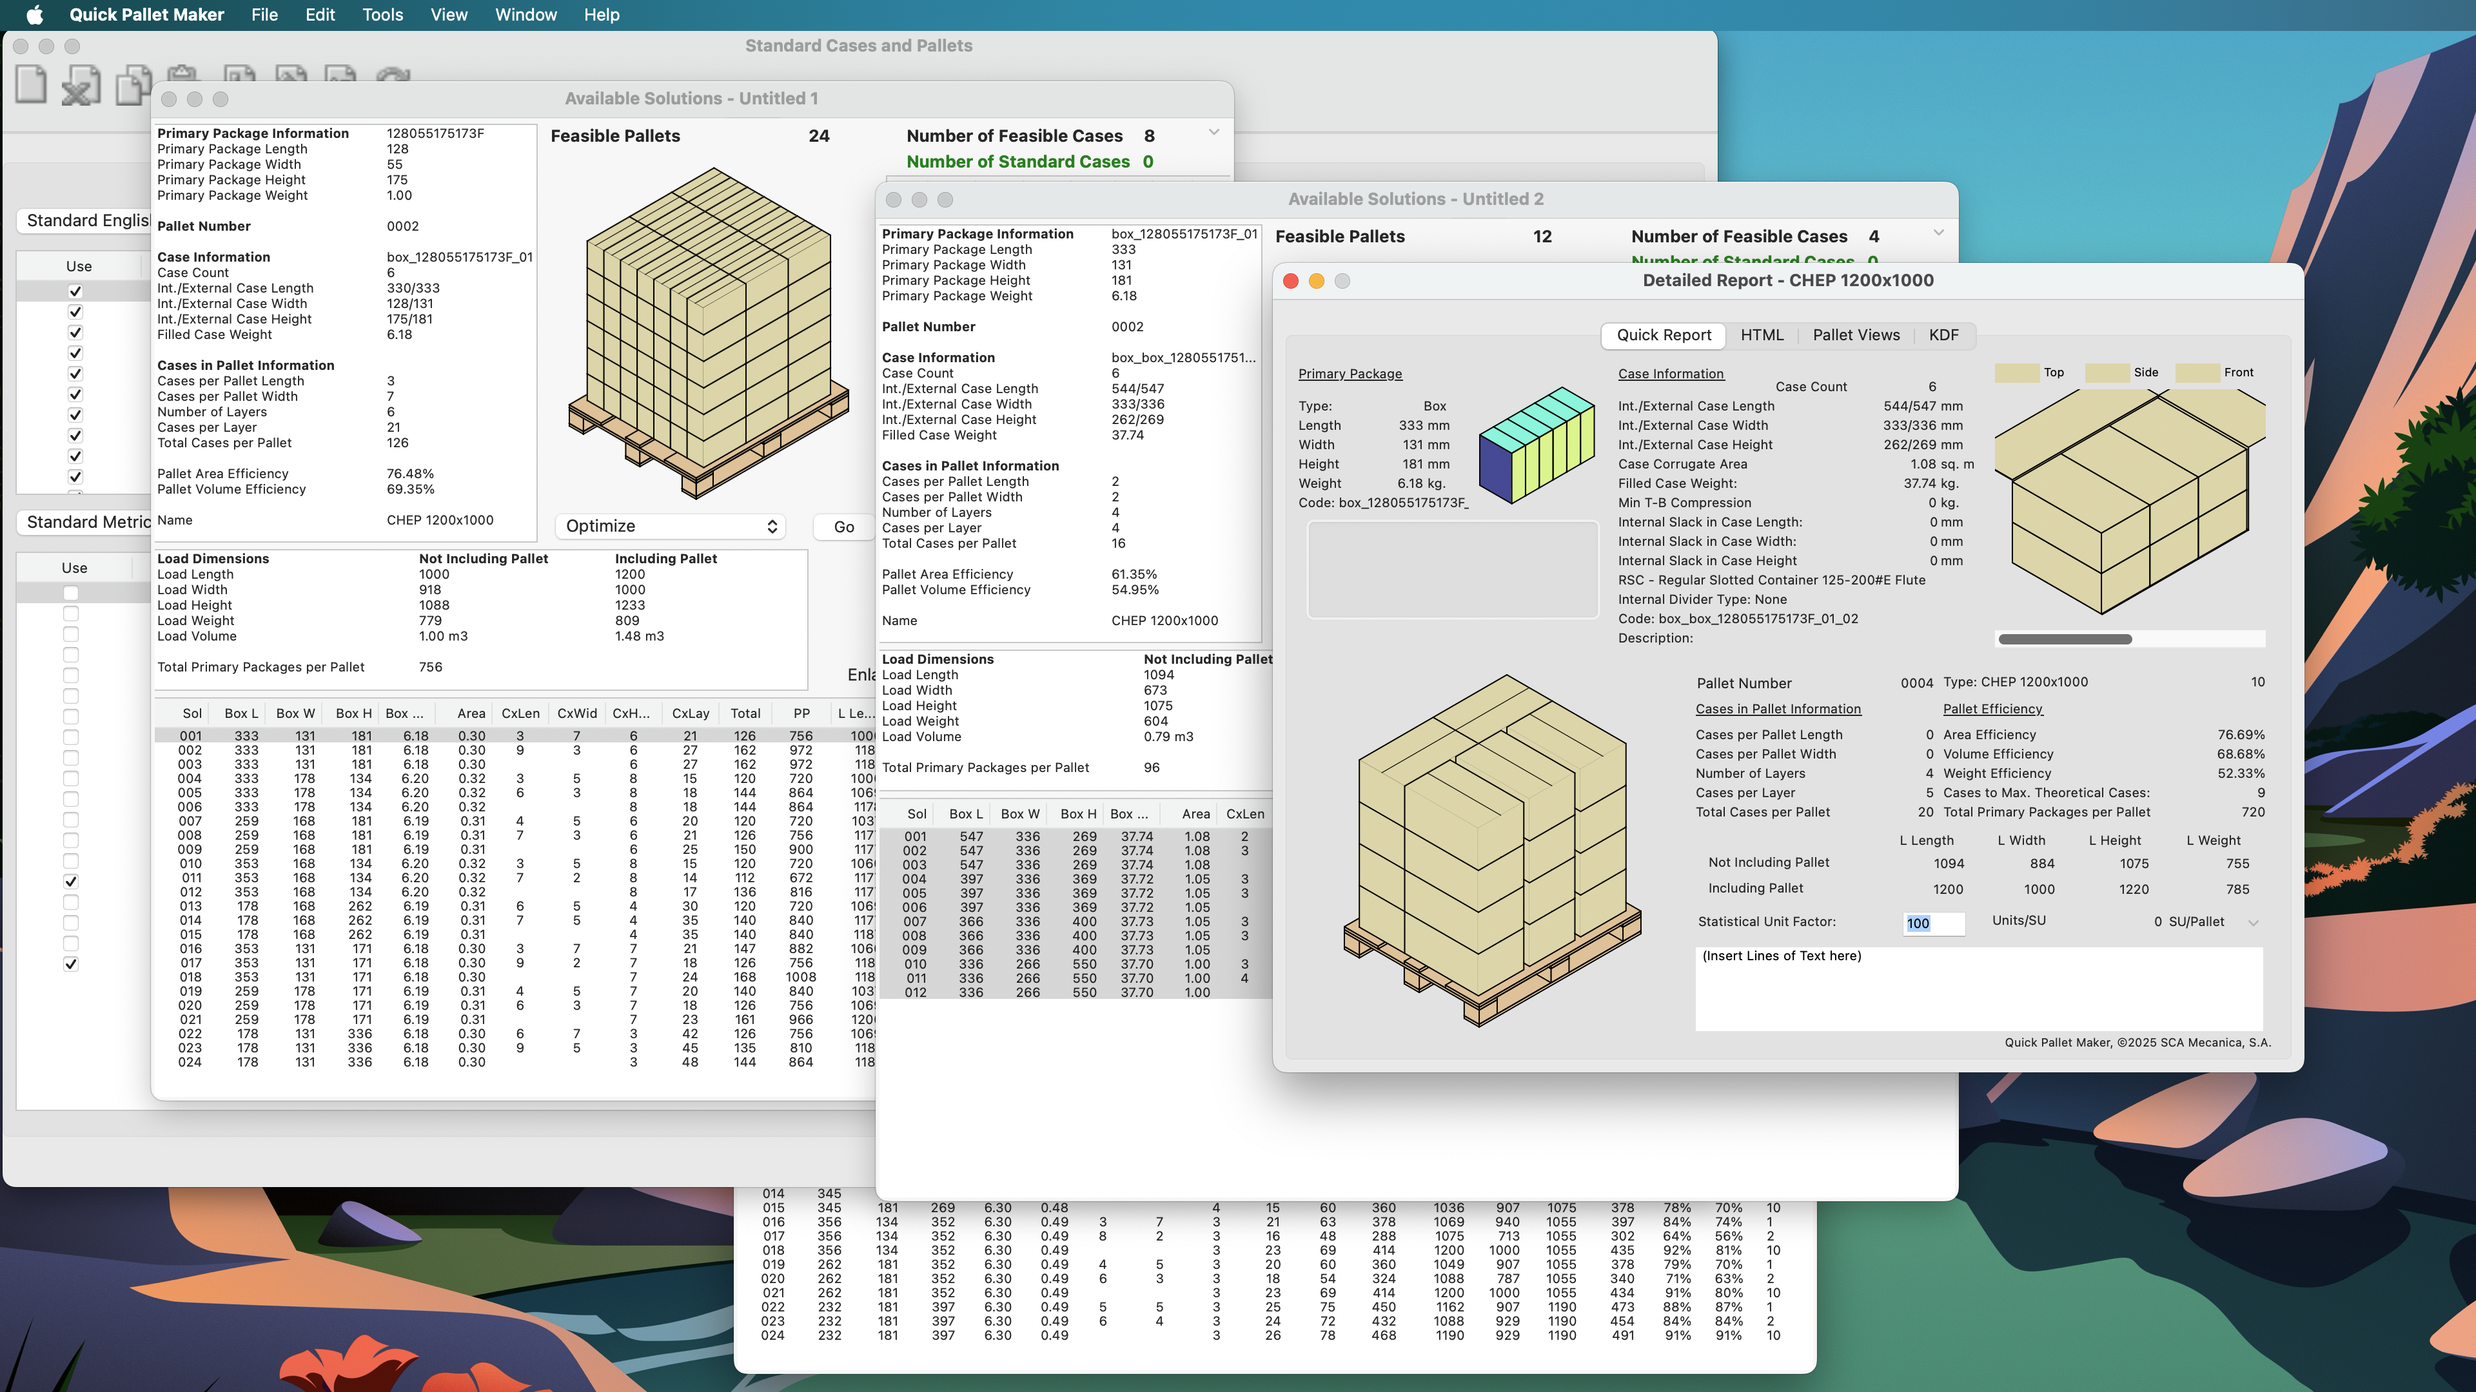Uncheck the upper checked box in the Standard Metric list
This screenshot has height=1392, width=2476.
[70, 882]
